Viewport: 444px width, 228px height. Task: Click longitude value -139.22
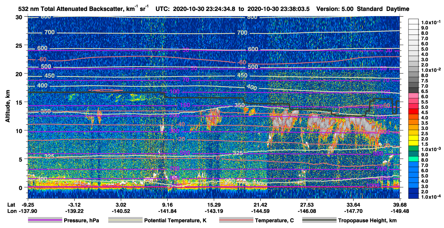click(74, 211)
